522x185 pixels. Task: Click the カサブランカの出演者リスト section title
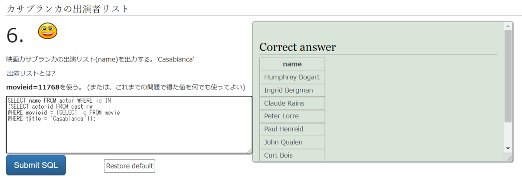[x=67, y=8]
